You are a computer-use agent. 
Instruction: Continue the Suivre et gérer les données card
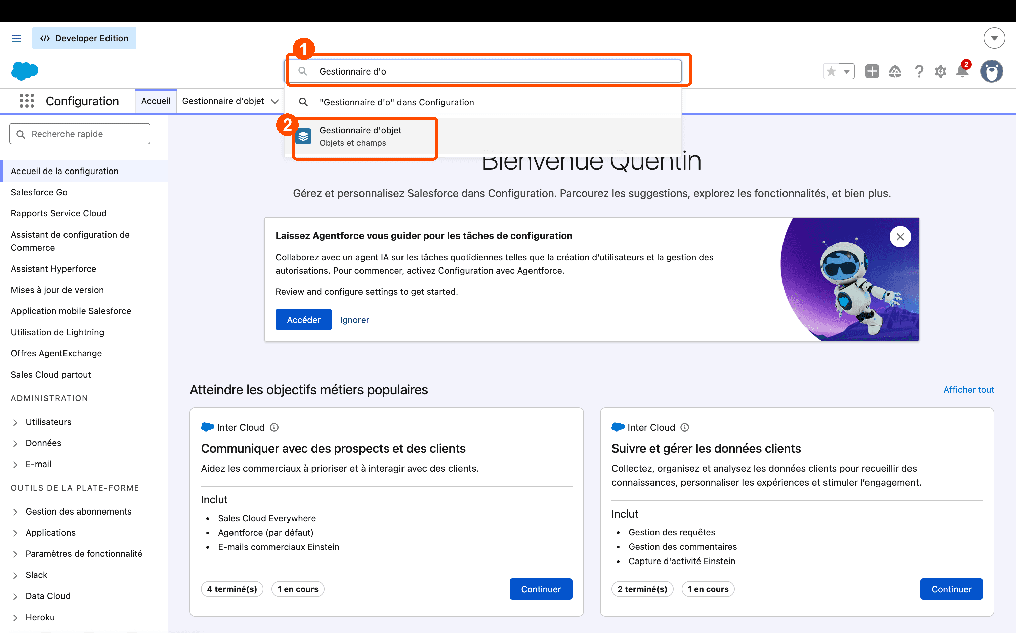(x=951, y=589)
